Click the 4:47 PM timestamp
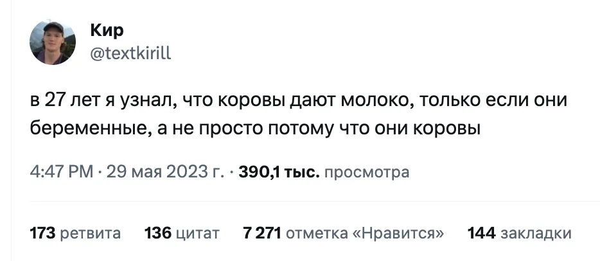The width and height of the screenshot is (600, 261). coord(62,172)
